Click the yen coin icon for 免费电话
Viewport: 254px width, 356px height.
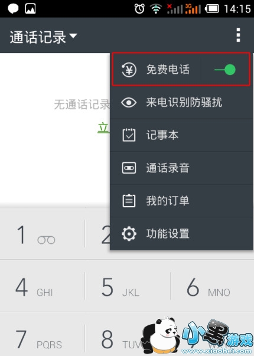tap(129, 70)
